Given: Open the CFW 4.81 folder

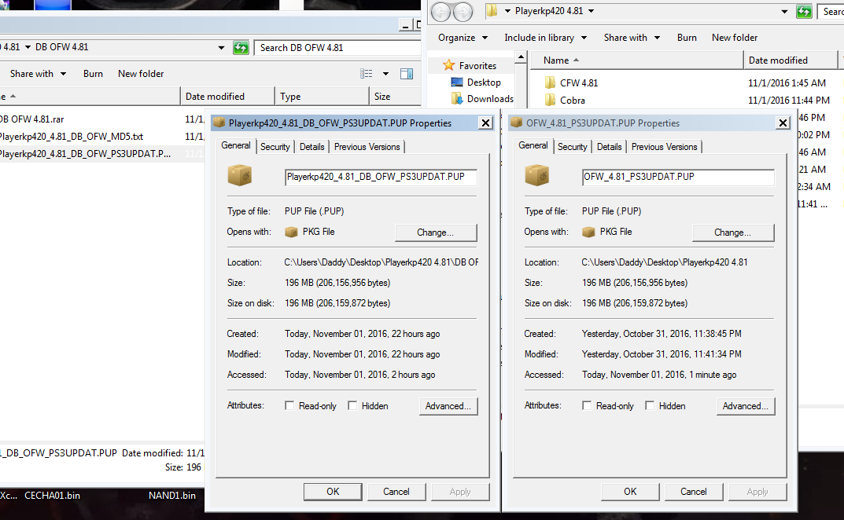Looking at the screenshot, I should (x=579, y=82).
